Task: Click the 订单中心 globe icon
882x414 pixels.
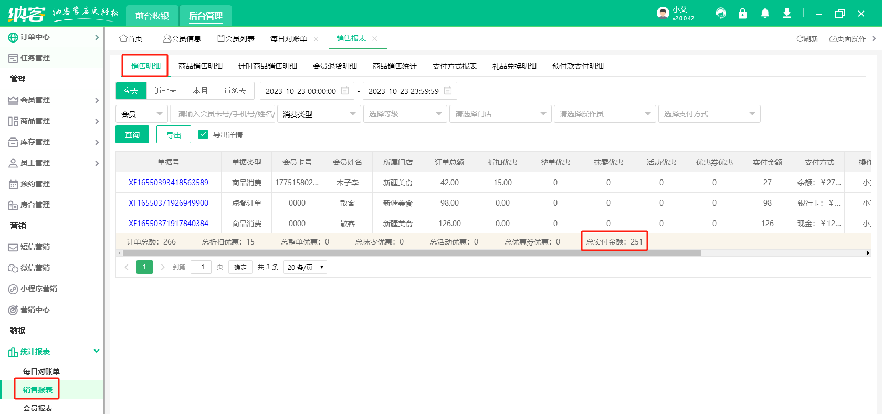Action: click(13, 37)
